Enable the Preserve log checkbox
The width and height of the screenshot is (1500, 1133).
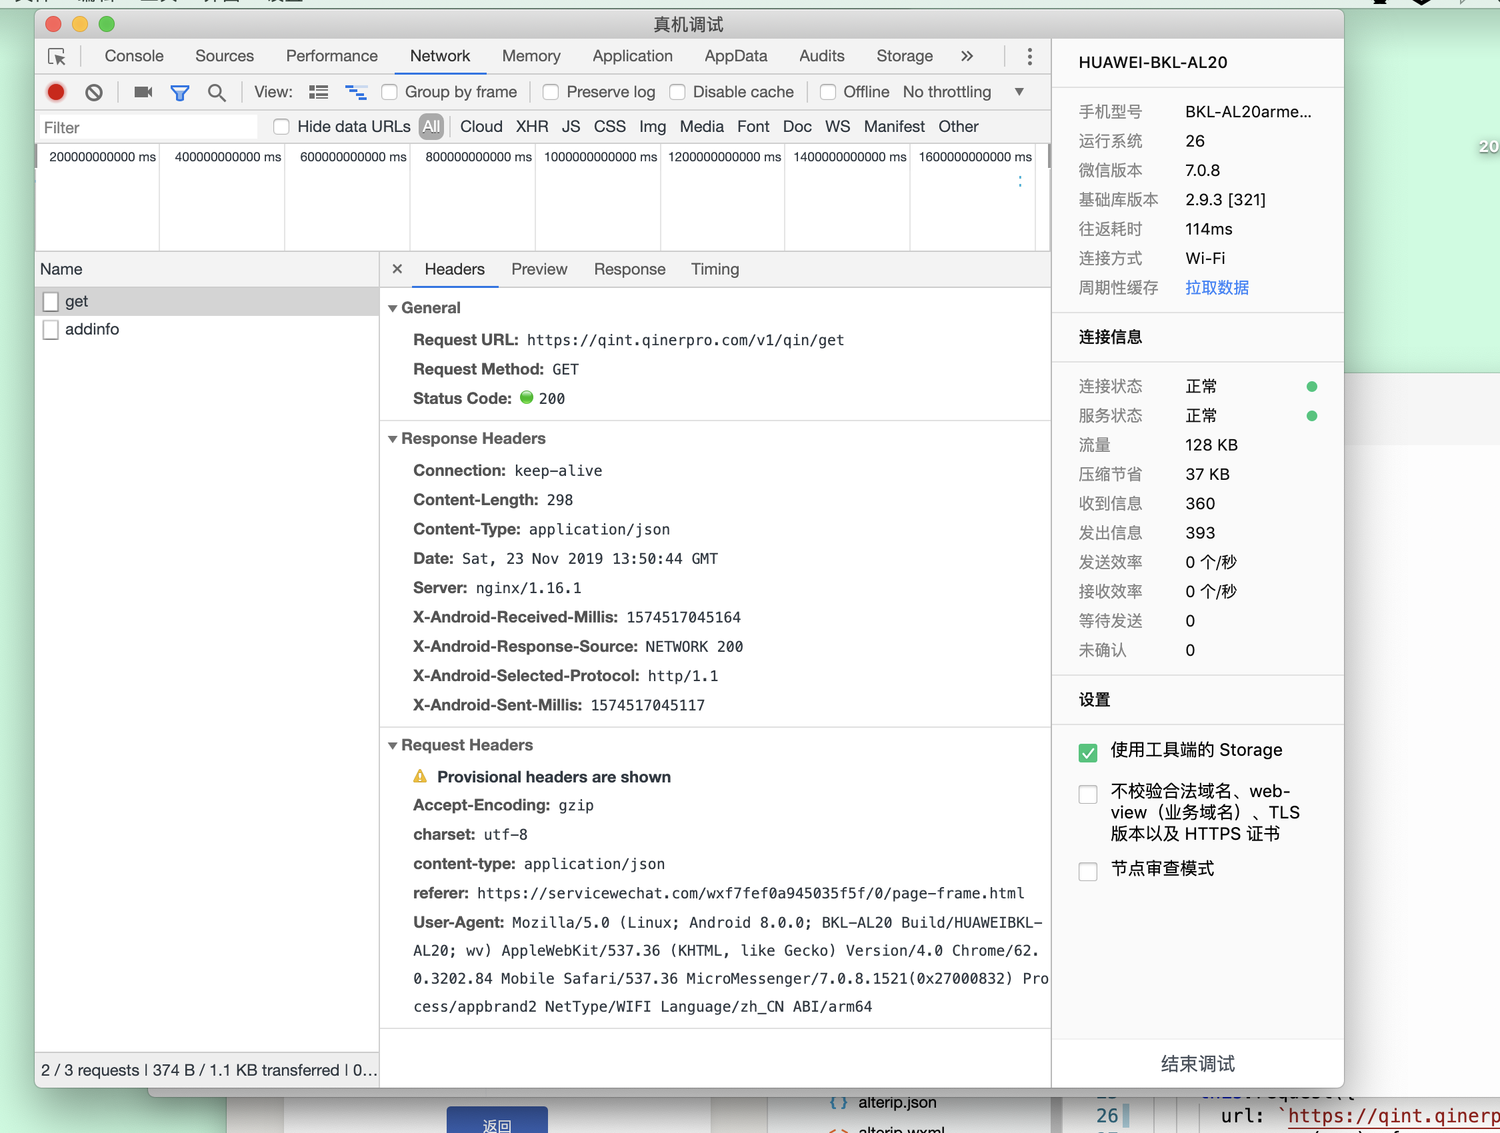click(x=551, y=92)
